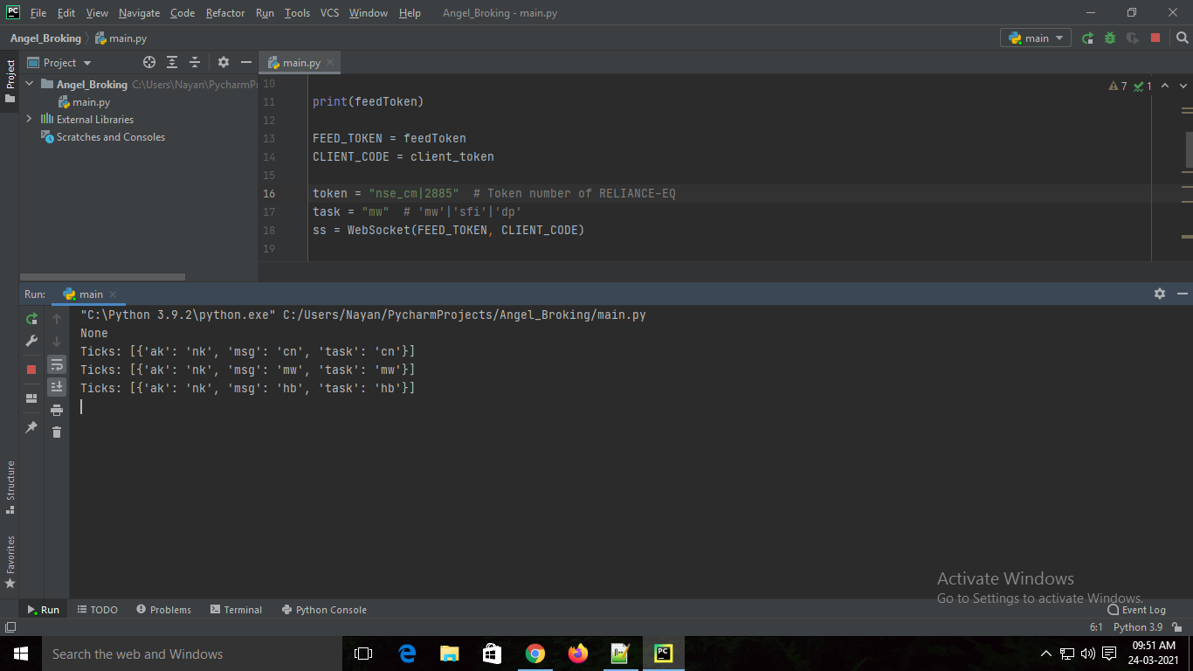Open File Explorer from taskbar
The height and width of the screenshot is (671, 1193).
[x=450, y=654]
